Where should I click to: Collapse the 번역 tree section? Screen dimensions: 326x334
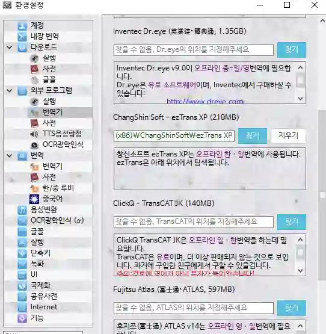point(10,156)
